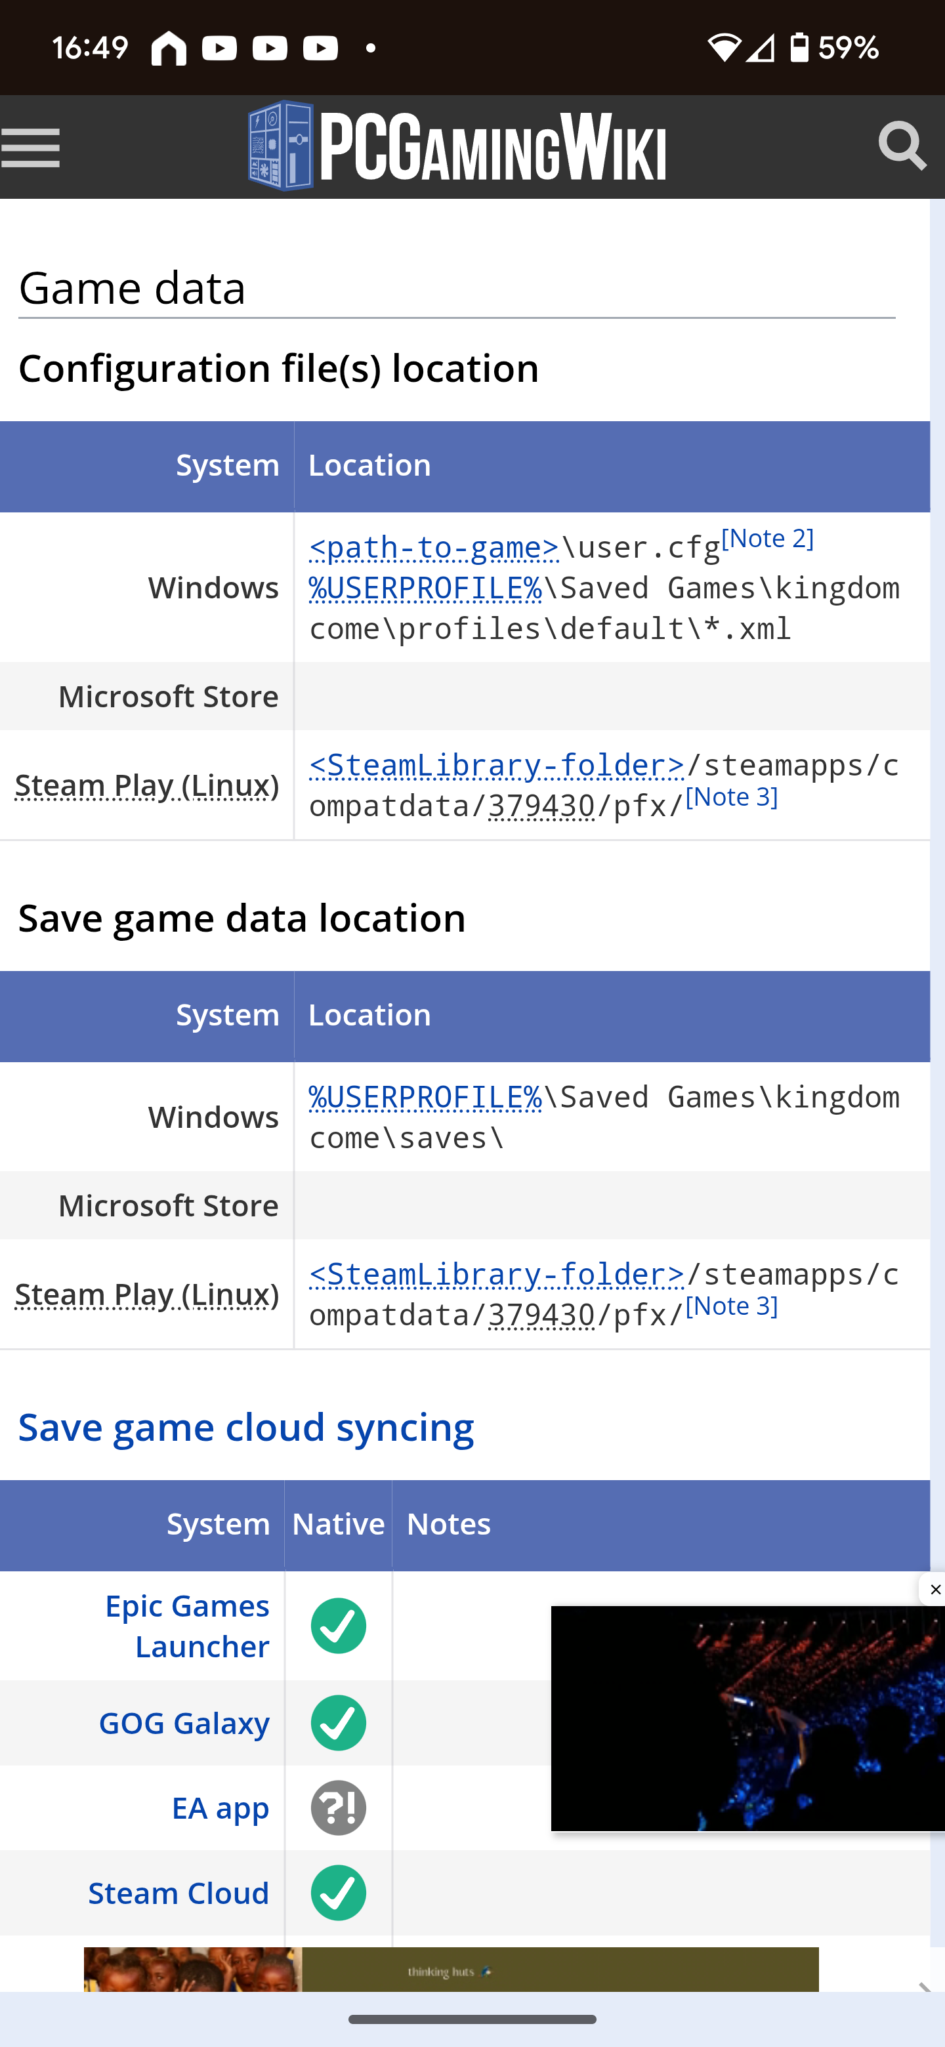This screenshot has width=945, height=2047.
Task: Open the EA app link
Action: point(220,1807)
